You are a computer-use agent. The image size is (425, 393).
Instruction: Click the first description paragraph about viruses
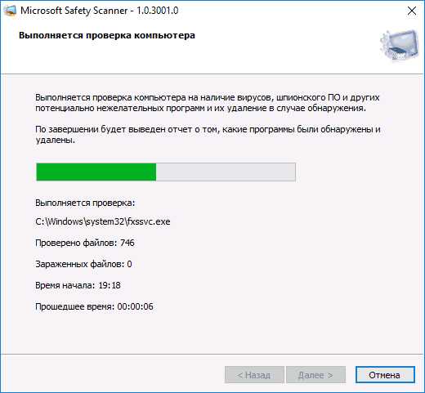pos(208,103)
